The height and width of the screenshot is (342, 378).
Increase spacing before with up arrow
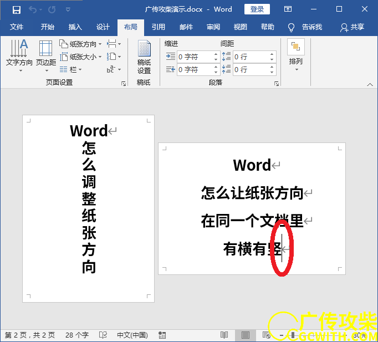click(x=272, y=54)
